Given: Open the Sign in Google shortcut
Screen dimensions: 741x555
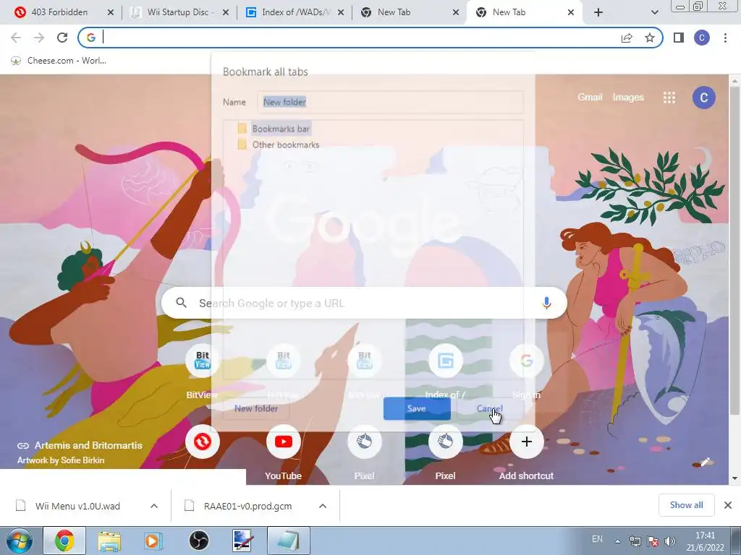Looking at the screenshot, I should (x=526, y=361).
